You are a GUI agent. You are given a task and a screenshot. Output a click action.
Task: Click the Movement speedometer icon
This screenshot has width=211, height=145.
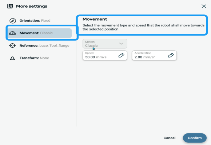pyautogui.click(x=12, y=33)
